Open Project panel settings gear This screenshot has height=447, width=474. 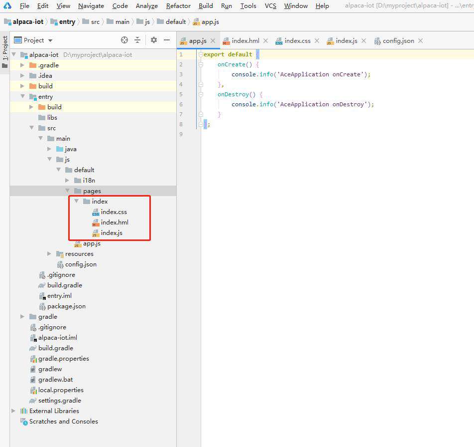154,40
